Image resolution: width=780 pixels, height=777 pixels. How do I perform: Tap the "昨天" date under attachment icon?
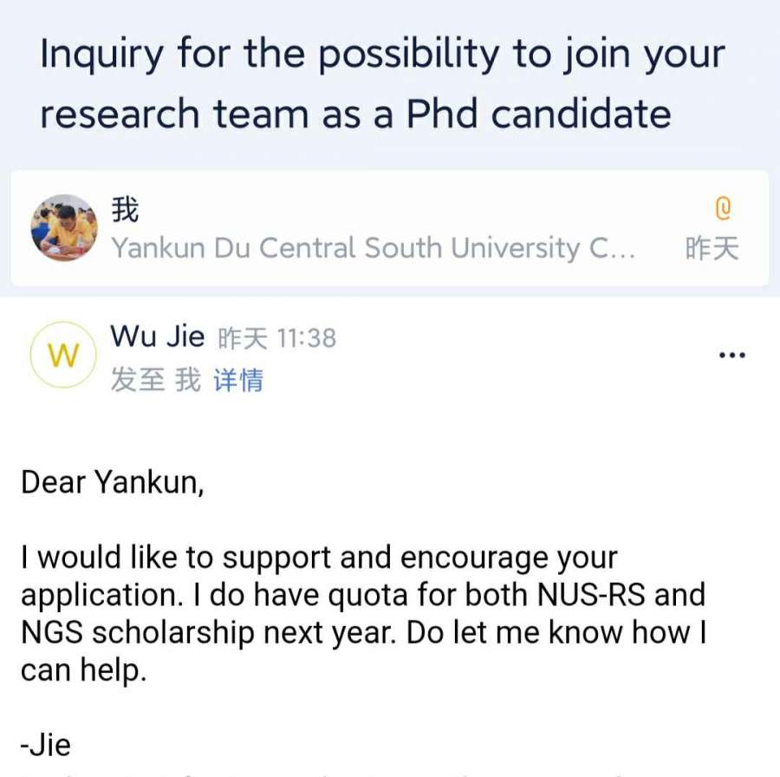point(712,249)
